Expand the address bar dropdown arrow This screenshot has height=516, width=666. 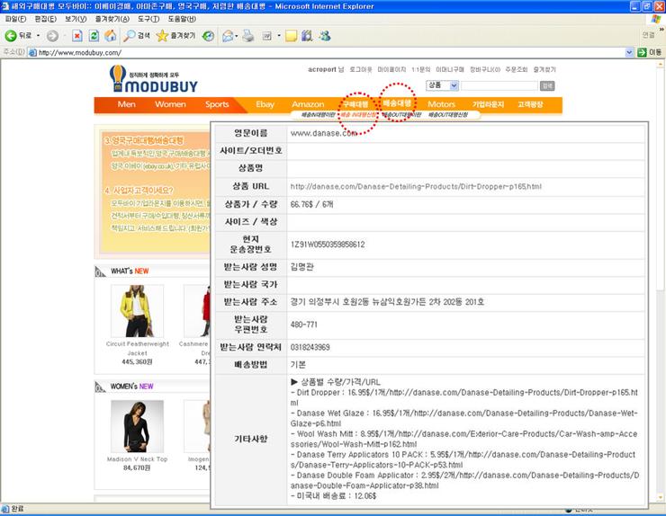tap(629, 53)
